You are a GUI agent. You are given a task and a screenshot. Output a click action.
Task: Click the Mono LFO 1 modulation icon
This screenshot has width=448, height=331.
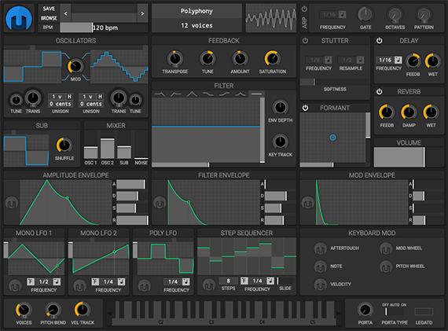pos(15,285)
